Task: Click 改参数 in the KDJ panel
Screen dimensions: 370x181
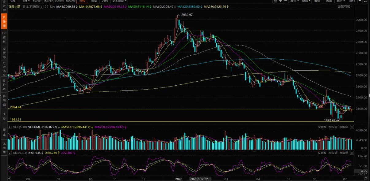Action: pos(322,153)
